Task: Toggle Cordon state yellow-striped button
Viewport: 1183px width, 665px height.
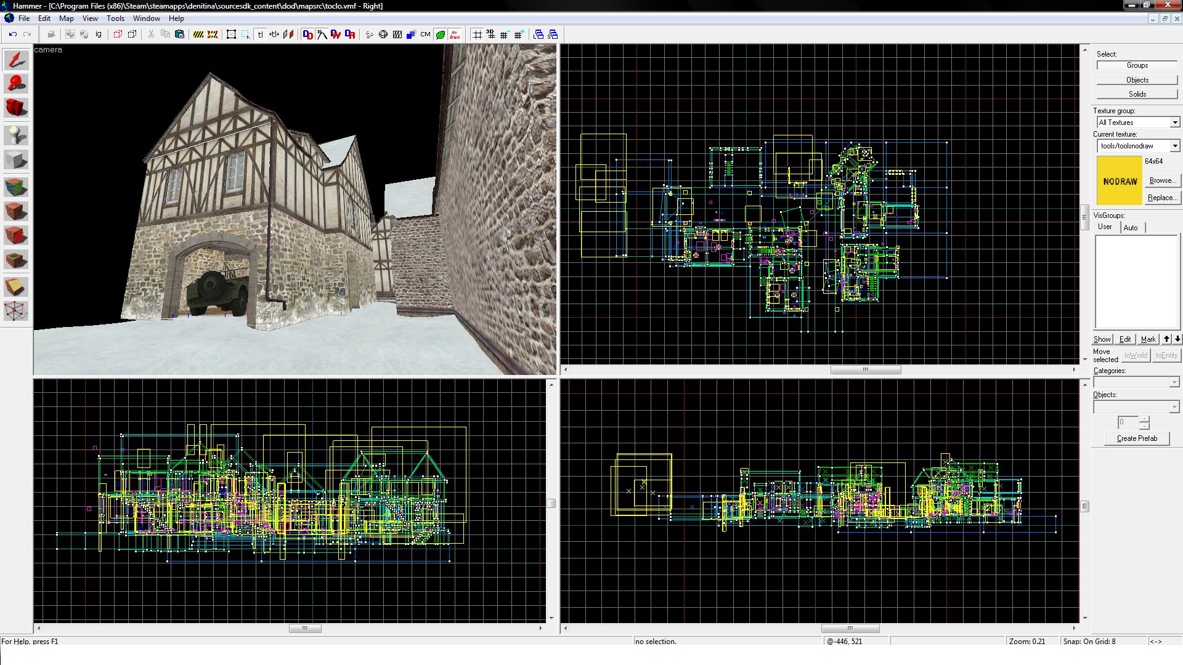Action: (x=198, y=34)
